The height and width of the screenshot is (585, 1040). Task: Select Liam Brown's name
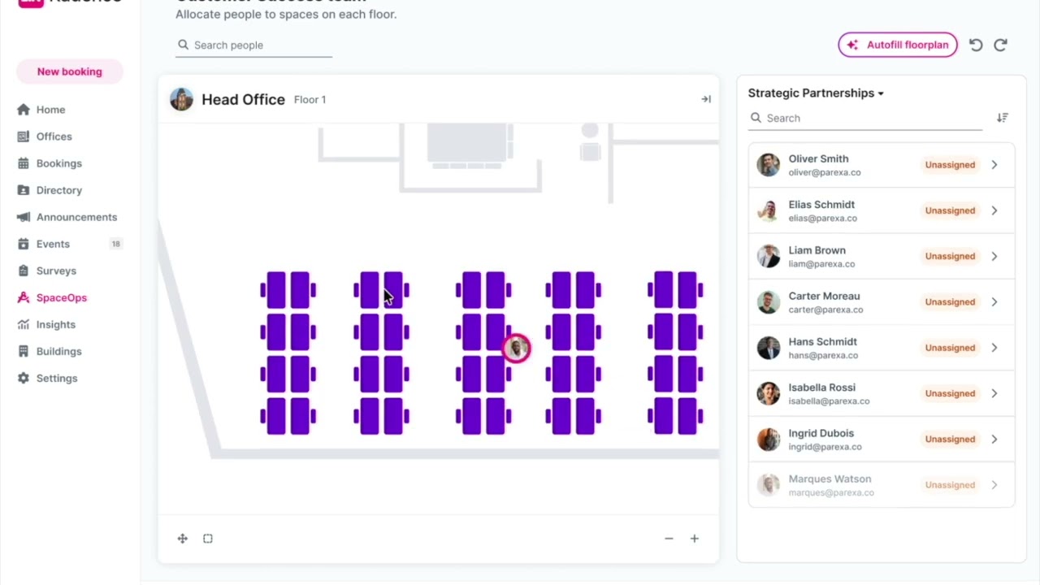click(x=817, y=250)
